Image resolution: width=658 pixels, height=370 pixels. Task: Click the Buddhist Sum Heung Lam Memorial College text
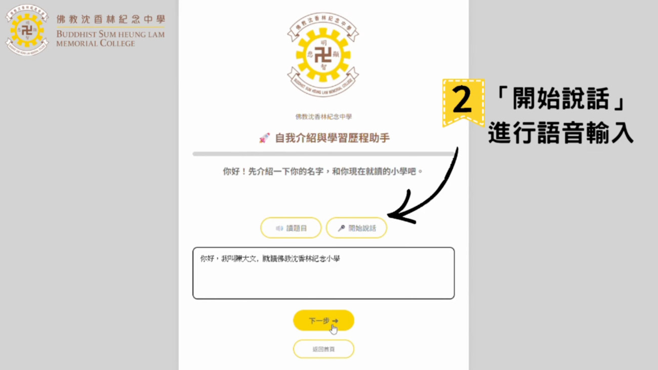click(x=110, y=38)
